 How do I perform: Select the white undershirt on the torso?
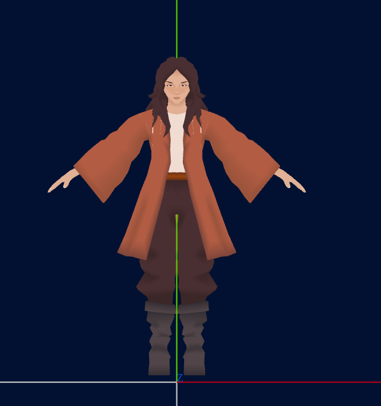coord(177,143)
